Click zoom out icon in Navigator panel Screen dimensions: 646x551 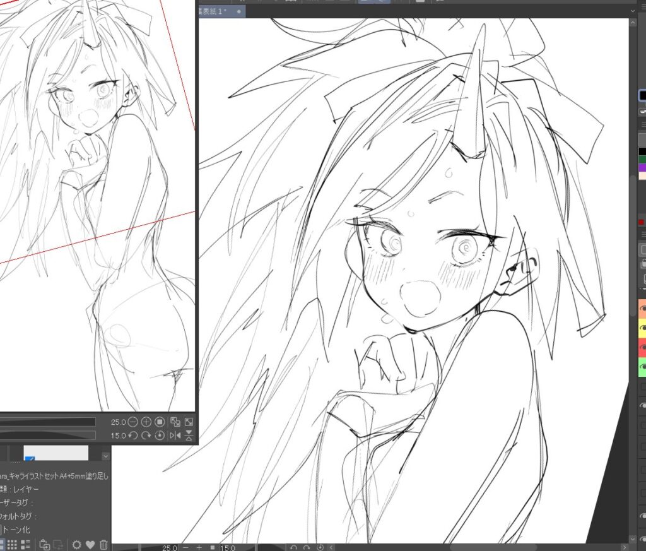tap(133, 422)
